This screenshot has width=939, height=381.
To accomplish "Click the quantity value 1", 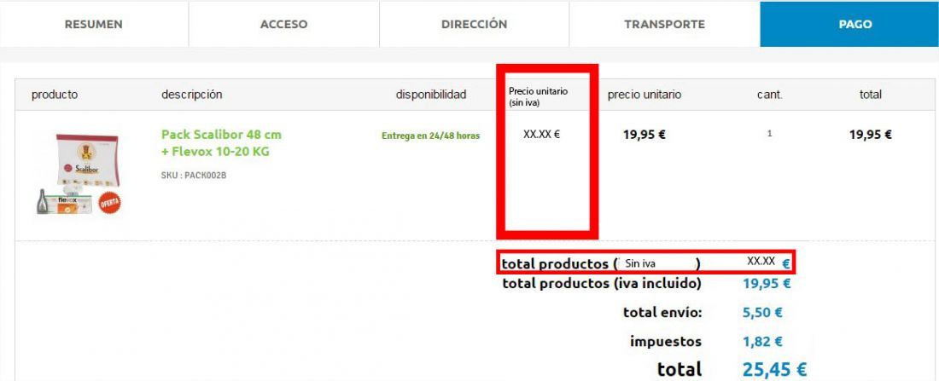I will pos(769,134).
